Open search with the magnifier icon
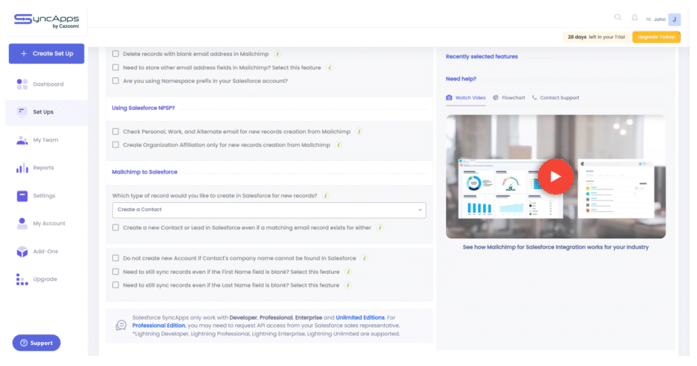The width and height of the screenshot is (697, 366). 618,17
